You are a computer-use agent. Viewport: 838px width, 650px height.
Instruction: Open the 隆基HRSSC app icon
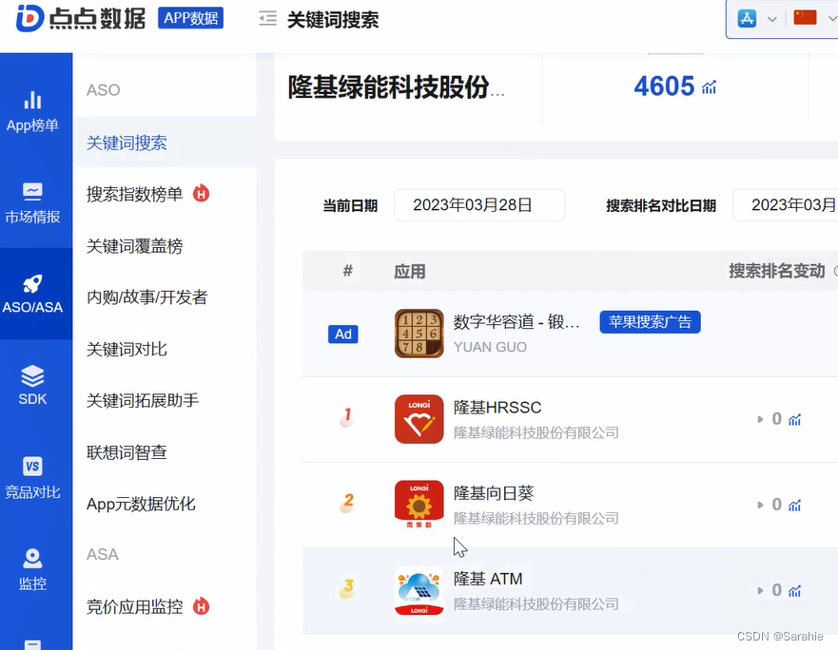419,419
